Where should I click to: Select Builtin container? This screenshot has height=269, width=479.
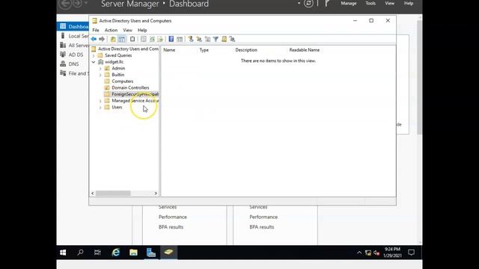pos(118,75)
